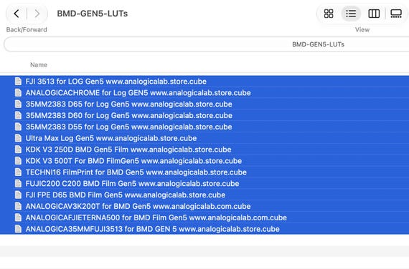Viewport: 409px width, 269px height.
Task: Switch to gallery view
Action: pyautogui.click(x=396, y=14)
